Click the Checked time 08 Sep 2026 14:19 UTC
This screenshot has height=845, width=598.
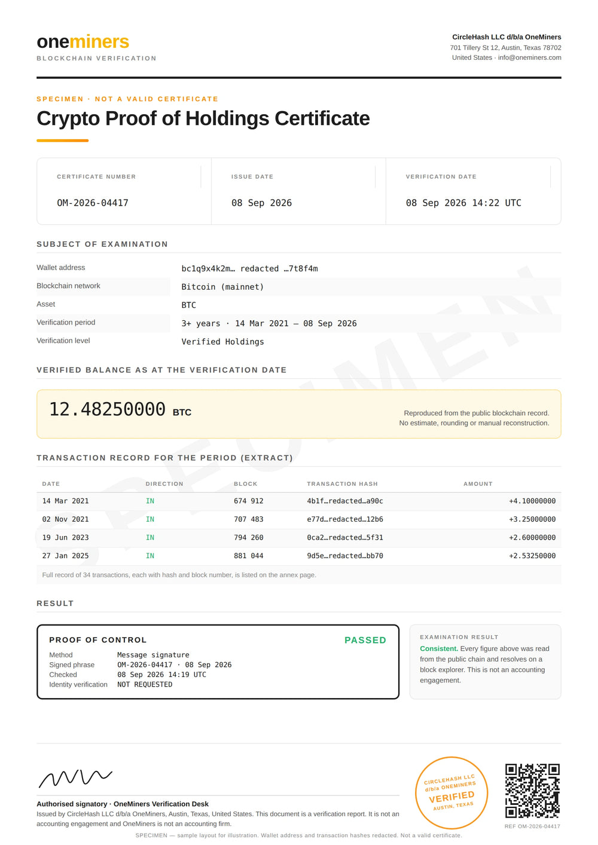(x=161, y=675)
